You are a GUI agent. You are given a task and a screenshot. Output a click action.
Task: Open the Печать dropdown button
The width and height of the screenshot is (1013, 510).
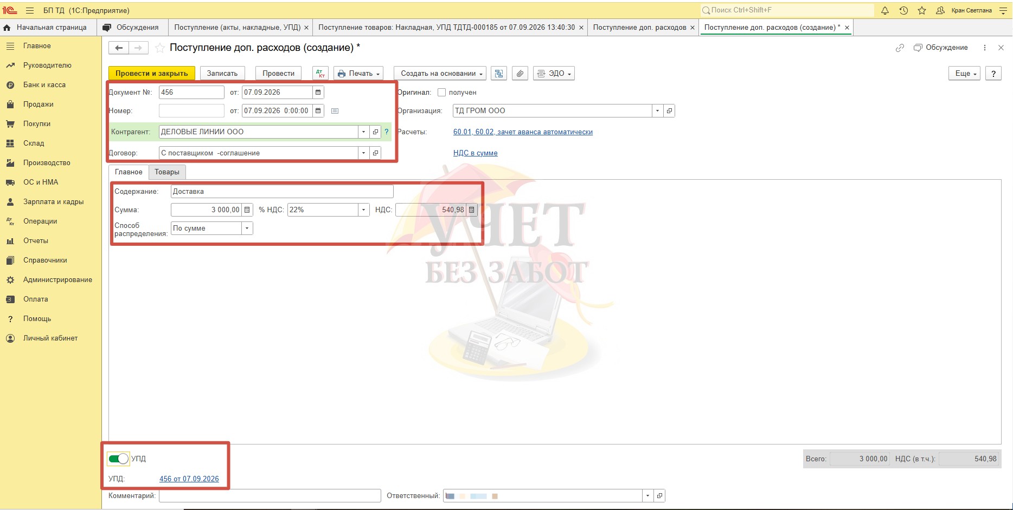(358, 73)
